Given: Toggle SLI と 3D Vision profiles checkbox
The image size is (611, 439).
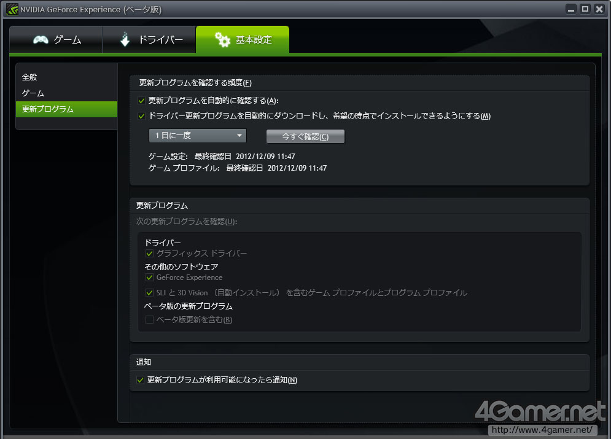Looking at the screenshot, I should coord(149,293).
